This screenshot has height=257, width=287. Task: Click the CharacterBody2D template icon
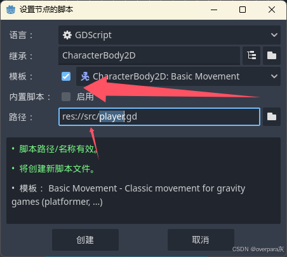[x=85, y=76]
